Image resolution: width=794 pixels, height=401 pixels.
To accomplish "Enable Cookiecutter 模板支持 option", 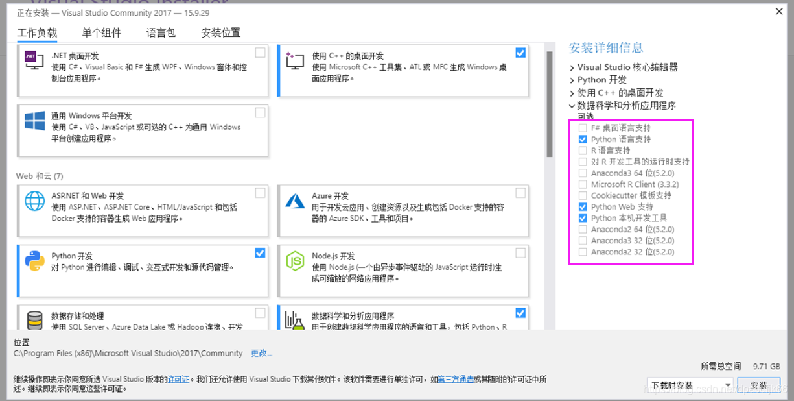I will pyautogui.click(x=583, y=195).
